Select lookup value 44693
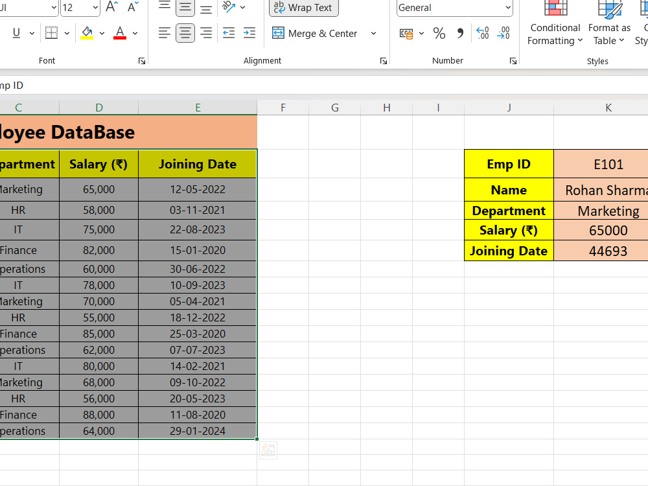This screenshot has width=648, height=486. point(601,251)
